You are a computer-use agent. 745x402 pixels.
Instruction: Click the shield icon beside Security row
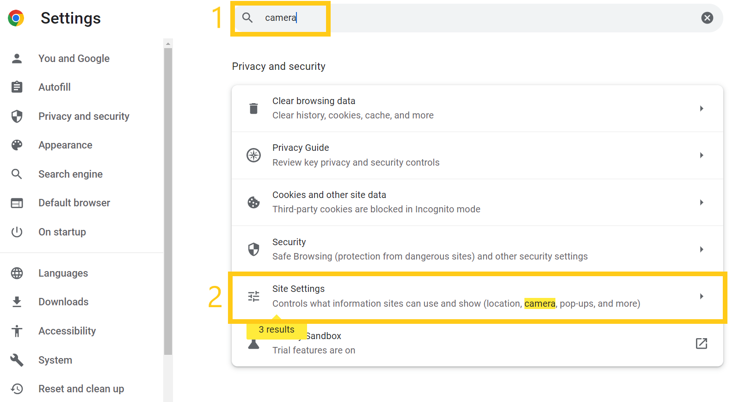[x=253, y=249]
